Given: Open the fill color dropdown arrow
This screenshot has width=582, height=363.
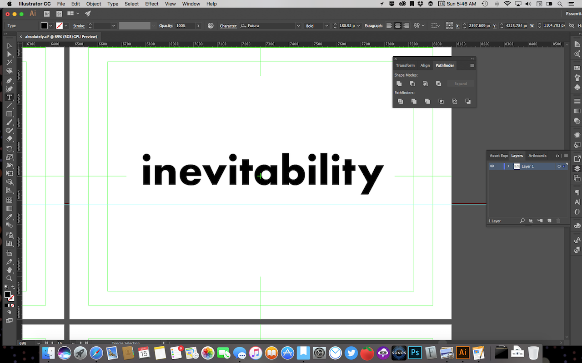Looking at the screenshot, I should click(x=51, y=26).
